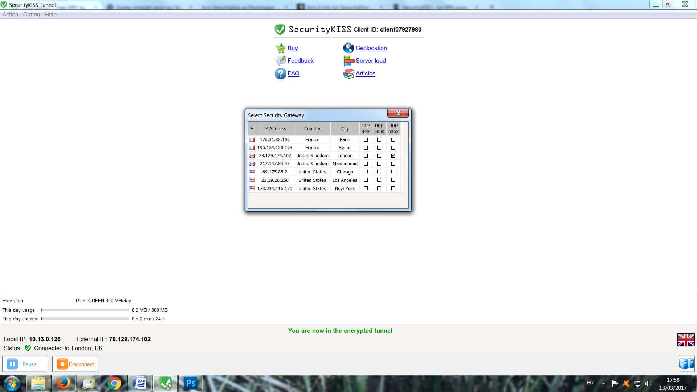The image size is (697, 392).
Task: Click the City column header
Action: [345, 128]
